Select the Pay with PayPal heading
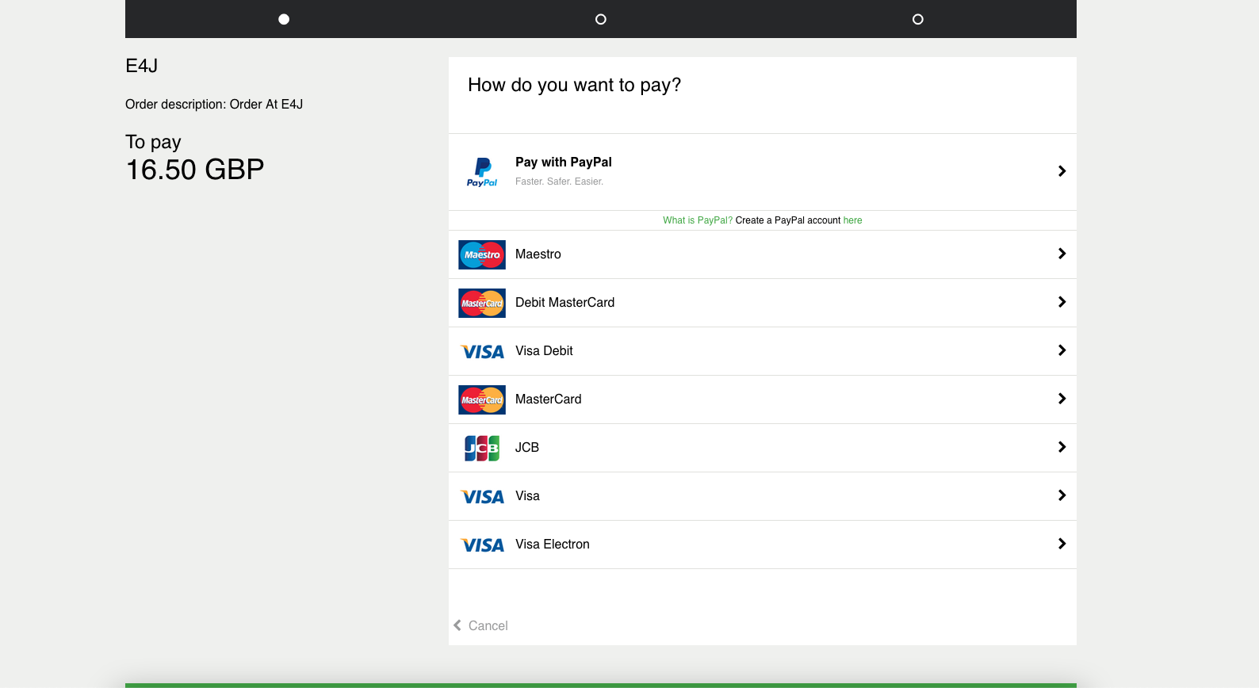The image size is (1259, 688). click(x=563, y=162)
